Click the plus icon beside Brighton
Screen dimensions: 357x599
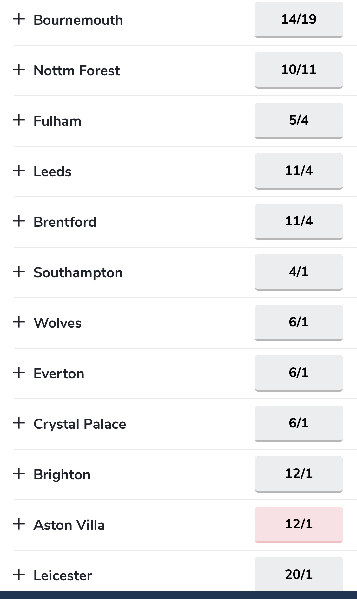pos(19,474)
